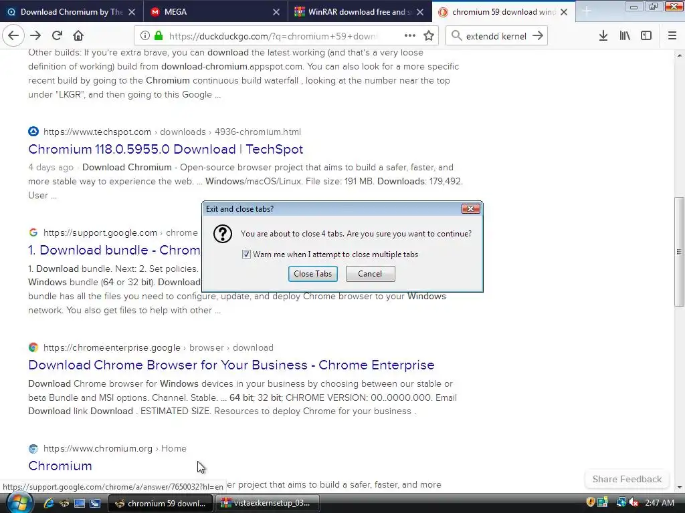Click the Google favicon beside support.google.com
685x513 pixels.
(x=33, y=232)
